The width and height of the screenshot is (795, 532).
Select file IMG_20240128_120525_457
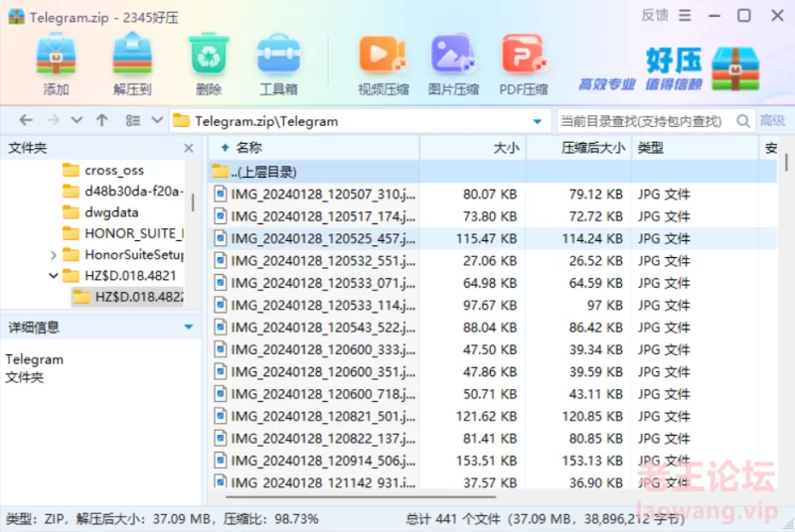coord(492,238)
